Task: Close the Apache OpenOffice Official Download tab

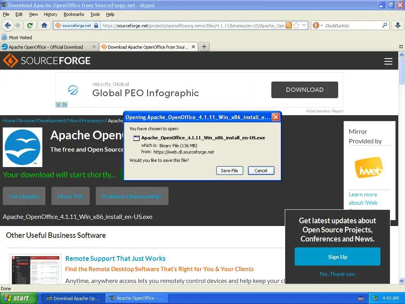Action: coord(94,47)
